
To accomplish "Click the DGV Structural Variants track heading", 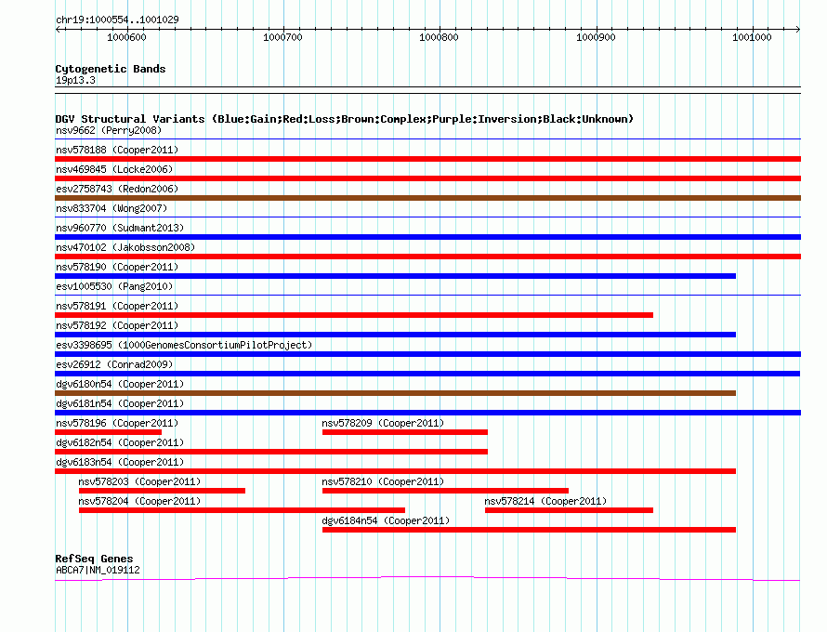I will [x=345, y=119].
